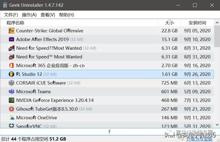Click the Adobe After Effects 2019 icon

coord(11,39)
